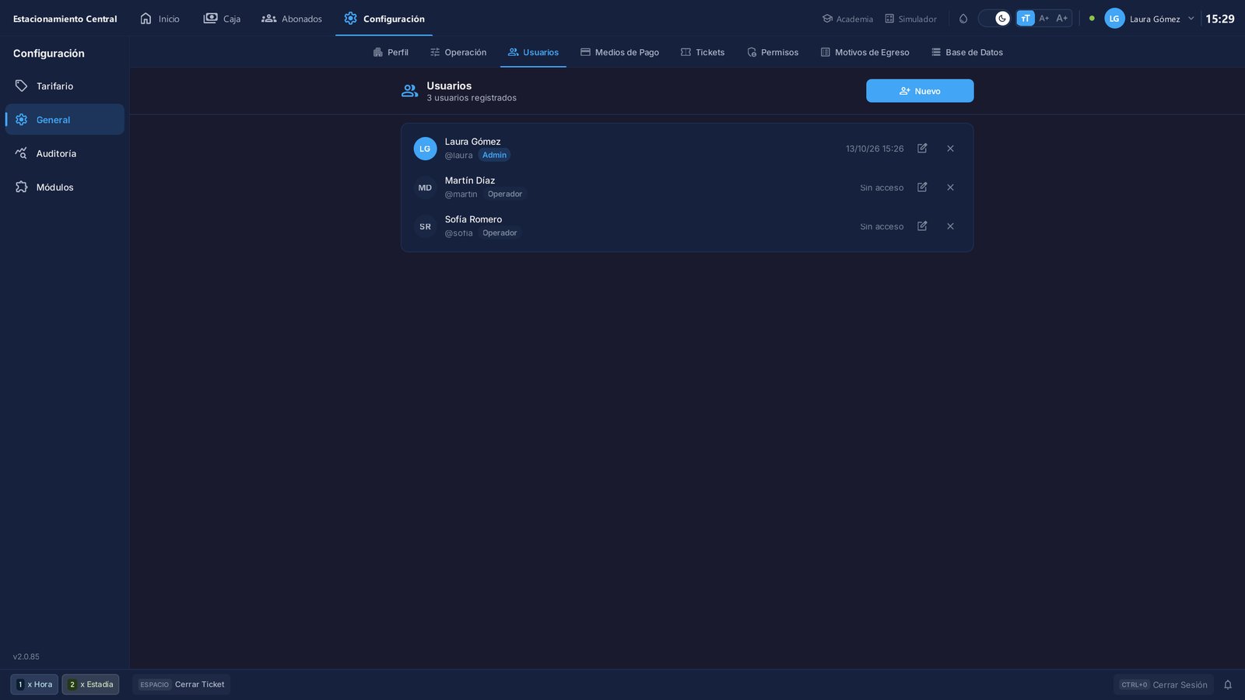Viewport: 1245px width, 700px height.
Task: Open Tarifario in the sidebar
Action: tap(65, 86)
